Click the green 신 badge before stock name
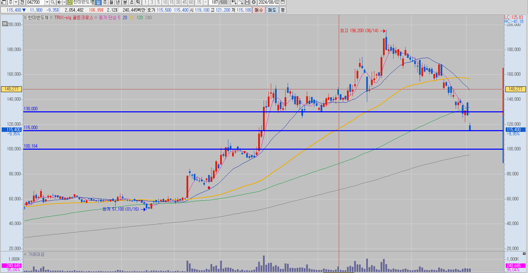Image resolution: width=528 pixels, height=273 pixels. [x=70, y=2]
